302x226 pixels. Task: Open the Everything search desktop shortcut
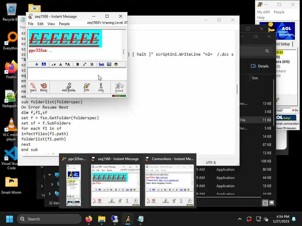tap(11, 40)
